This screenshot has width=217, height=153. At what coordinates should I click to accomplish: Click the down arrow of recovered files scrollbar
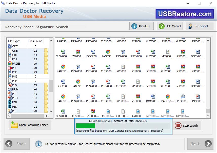pos(208,116)
